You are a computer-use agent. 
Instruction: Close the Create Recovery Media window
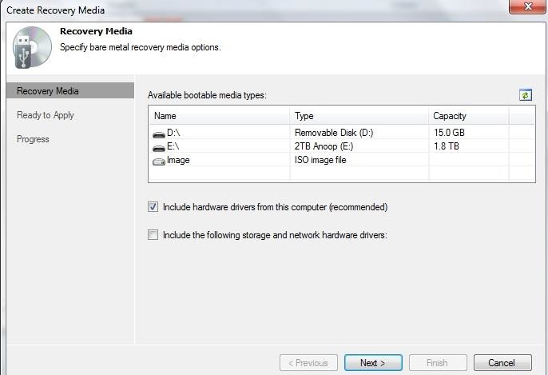(528, 6)
